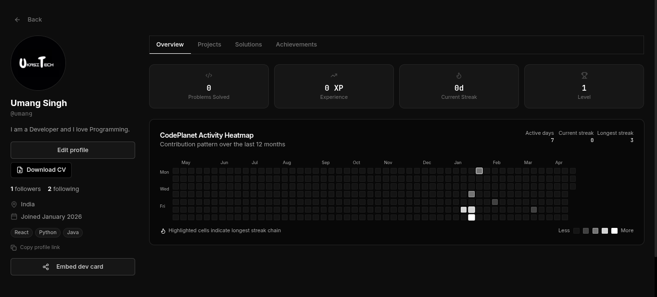Screen dimensions: 657x297
Task: Click the highlighted Monday cell in late January
Action: [x=479, y=171]
